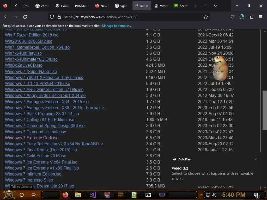Click the Firefox View icon left of the tab strip
The image size is (267, 200).
(x=5, y=6)
